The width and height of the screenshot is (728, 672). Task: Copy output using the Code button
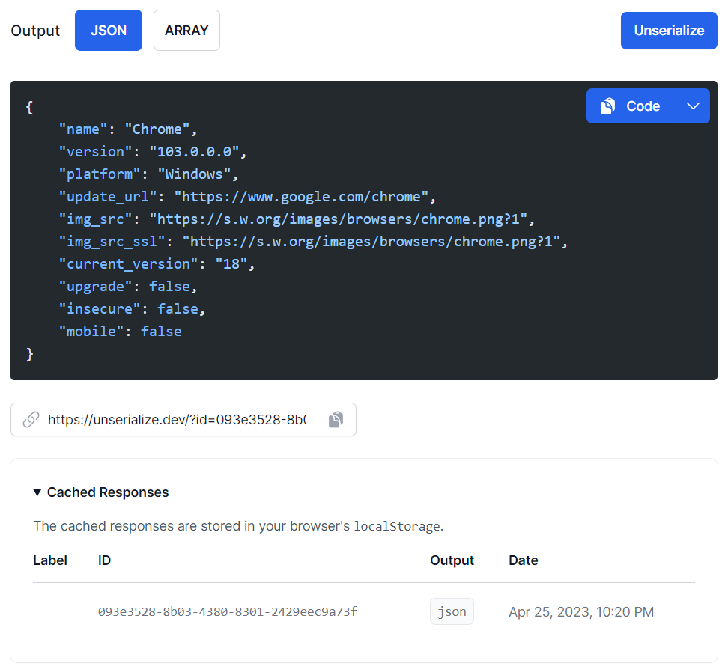pos(631,106)
